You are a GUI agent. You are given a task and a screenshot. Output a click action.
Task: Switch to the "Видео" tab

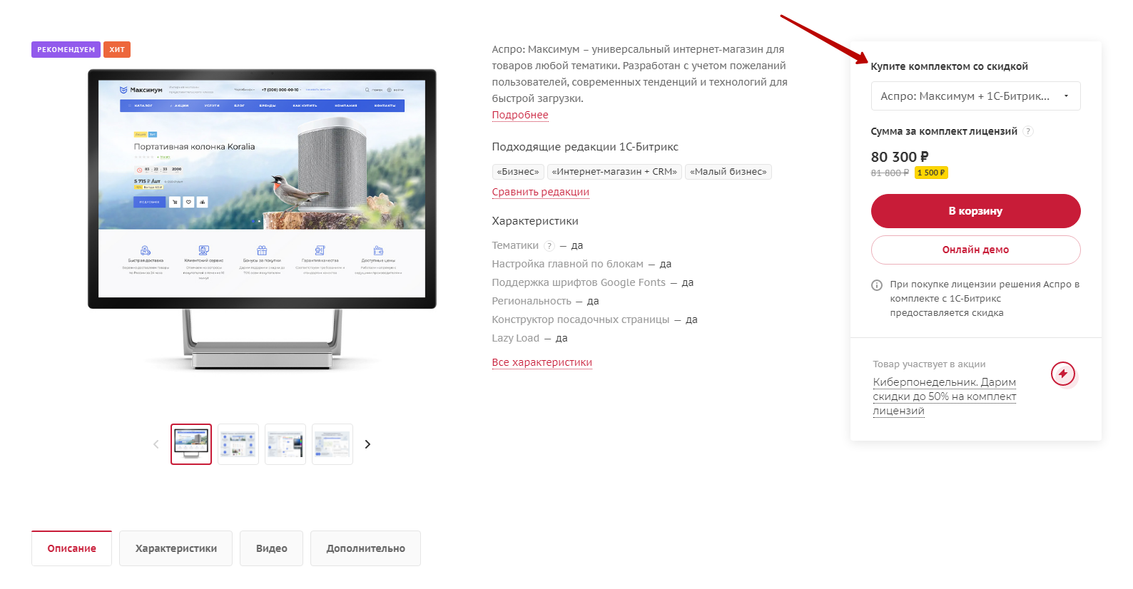pyautogui.click(x=272, y=548)
